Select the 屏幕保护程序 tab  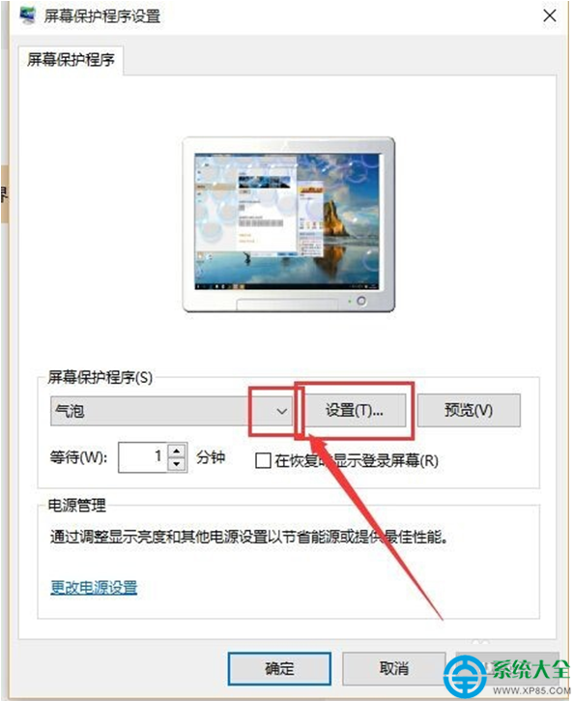pyautogui.click(x=71, y=59)
